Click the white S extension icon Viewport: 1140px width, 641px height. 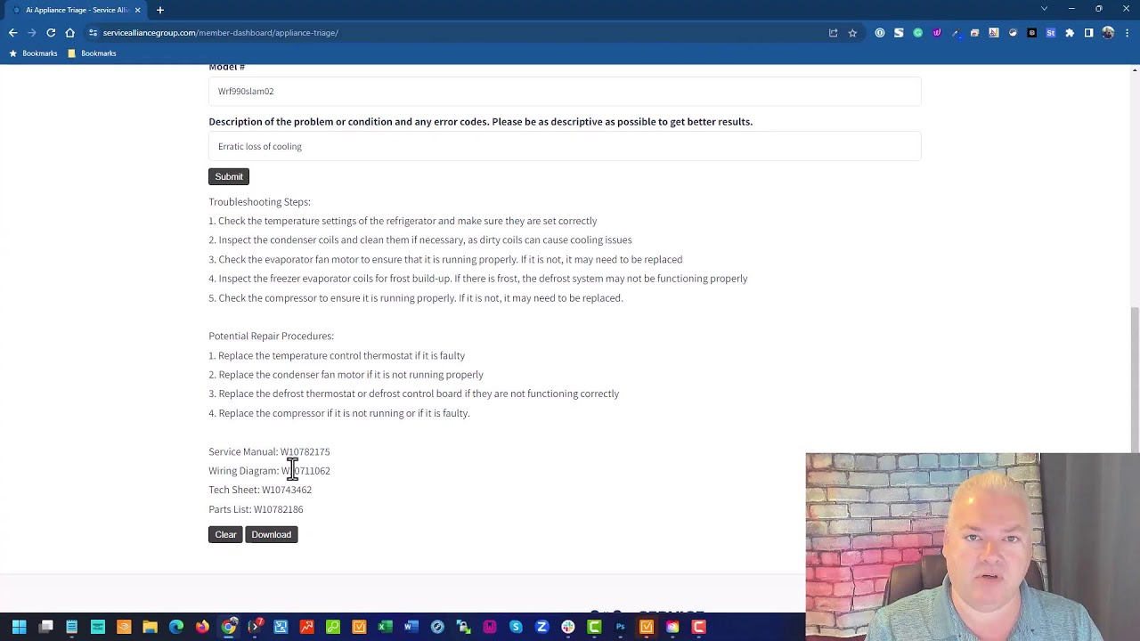click(x=899, y=33)
